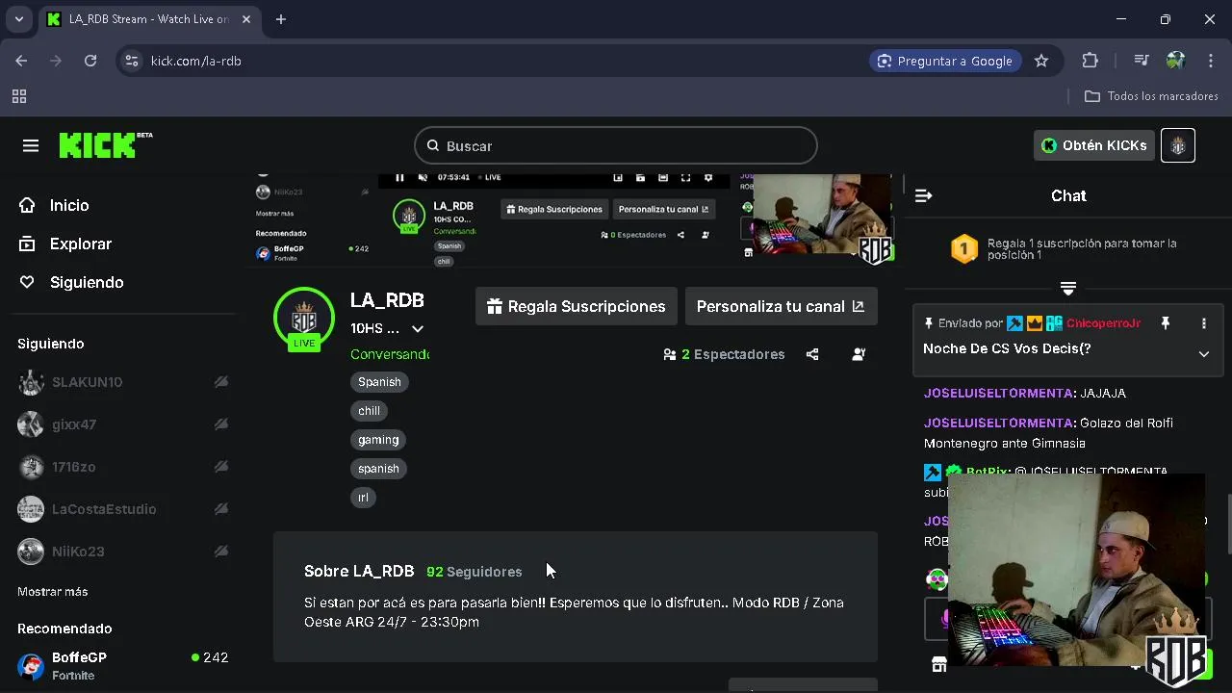Click SLAKUN10 offline camera icon
The height and width of the screenshot is (693, 1232).
[x=221, y=382]
